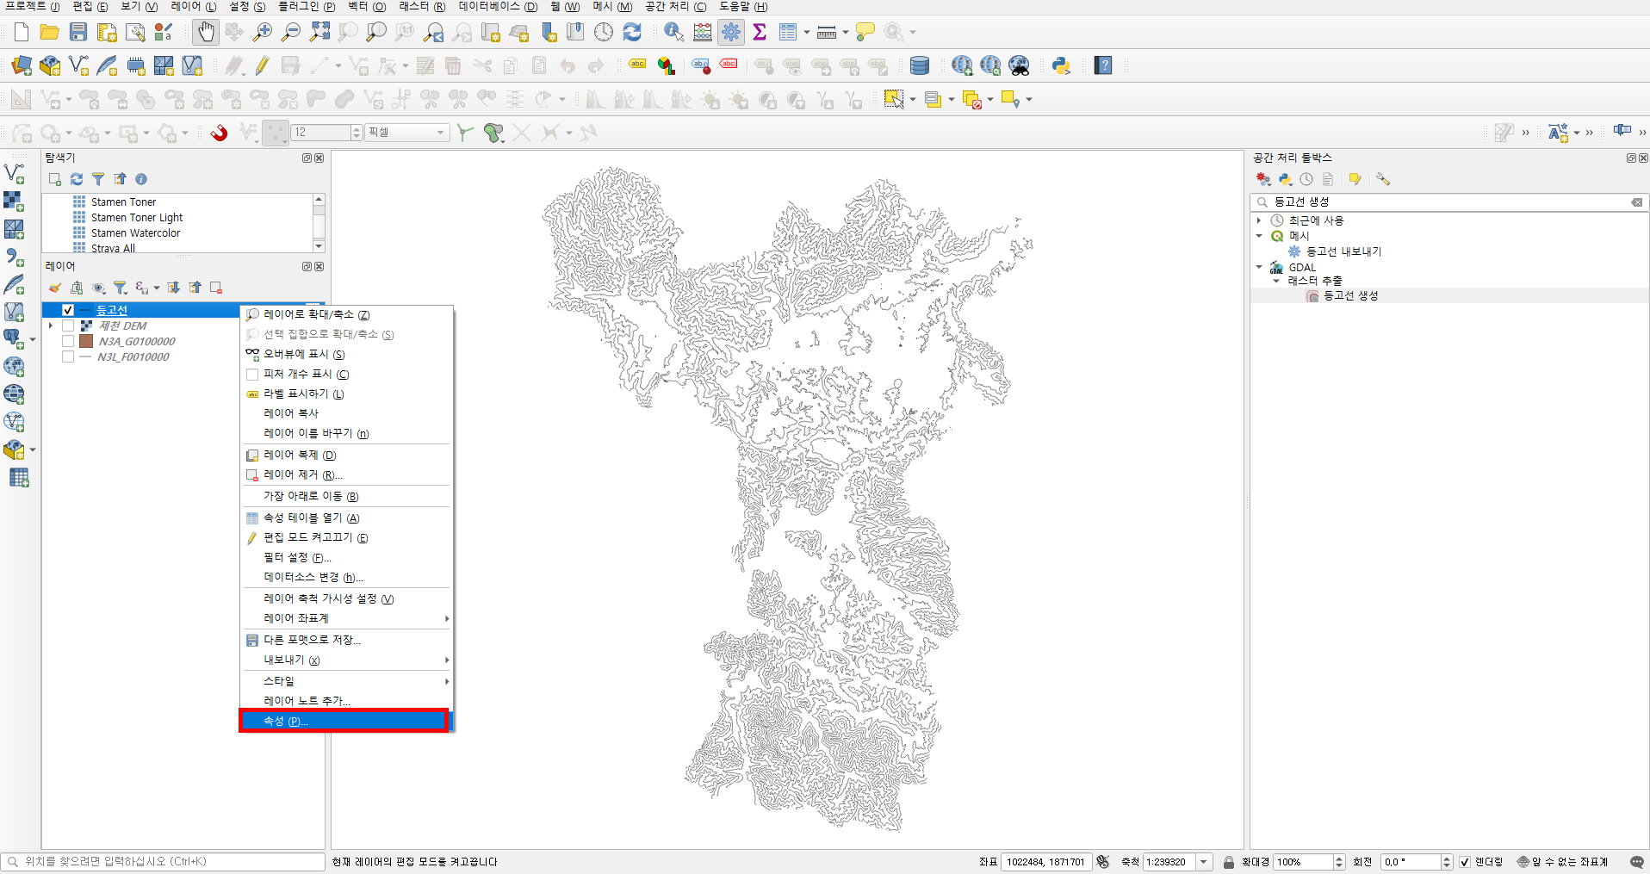Open the DB Manager database icon
This screenshot has height=874, width=1650.
(x=919, y=65)
